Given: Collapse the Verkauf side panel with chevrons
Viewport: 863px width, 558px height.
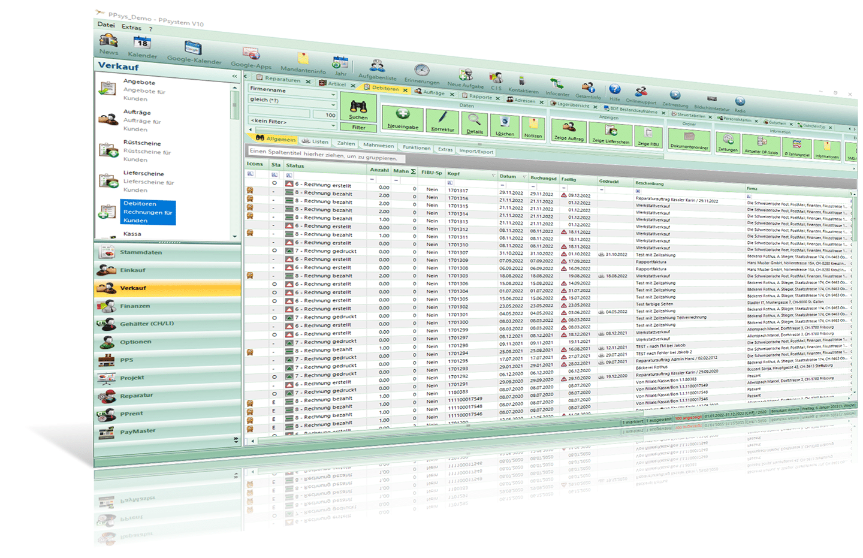Looking at the screenshot, I should pos(234,76).
